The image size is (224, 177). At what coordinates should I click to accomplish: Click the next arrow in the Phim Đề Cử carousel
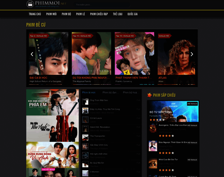tap(192, 54)
